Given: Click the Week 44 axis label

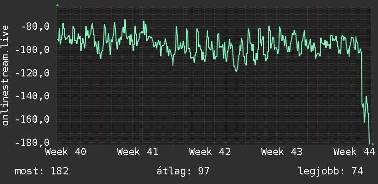Looking at the screenshot, I should [354, 152].
